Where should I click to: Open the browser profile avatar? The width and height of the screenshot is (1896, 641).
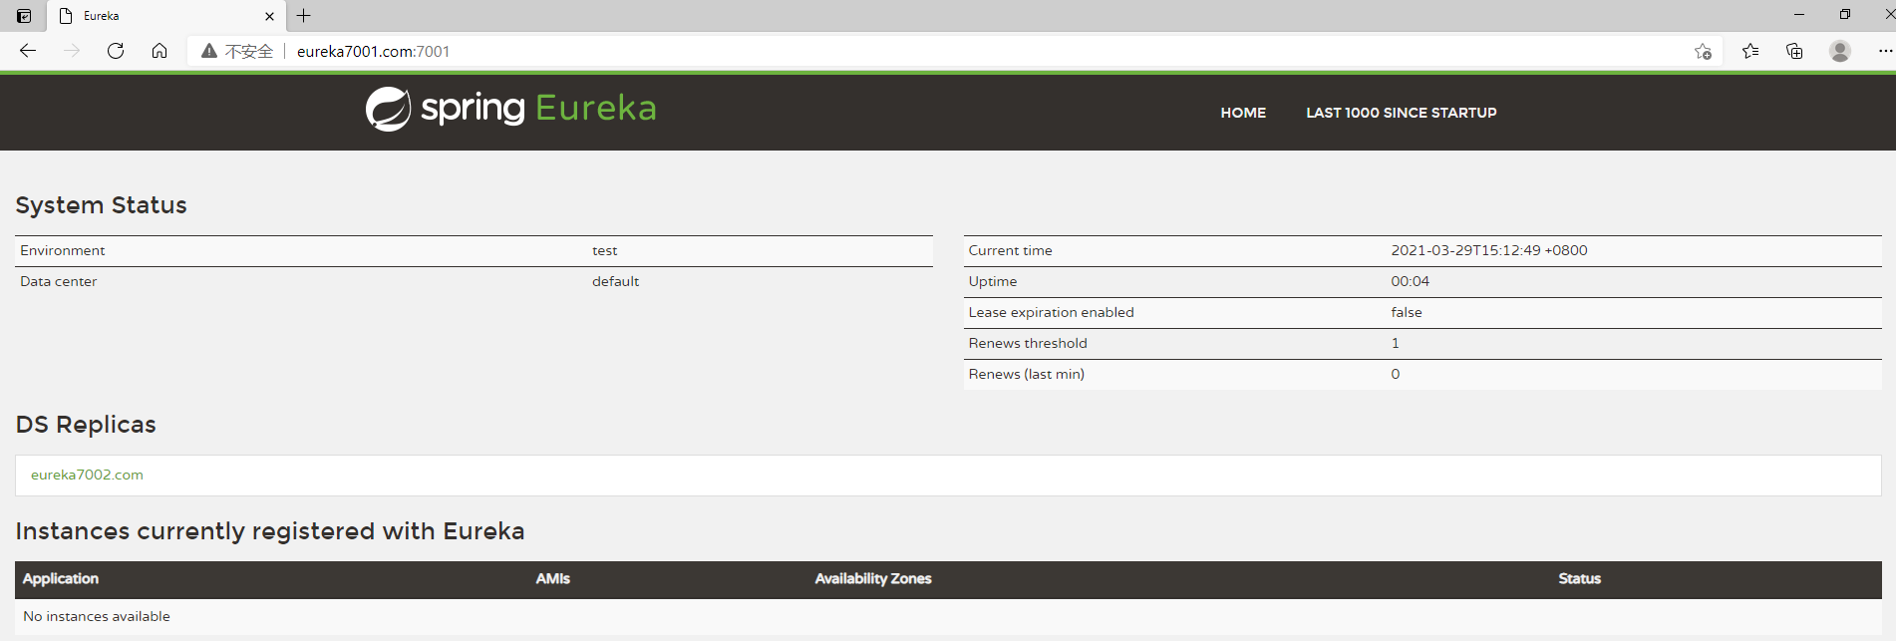(1840, 51)
